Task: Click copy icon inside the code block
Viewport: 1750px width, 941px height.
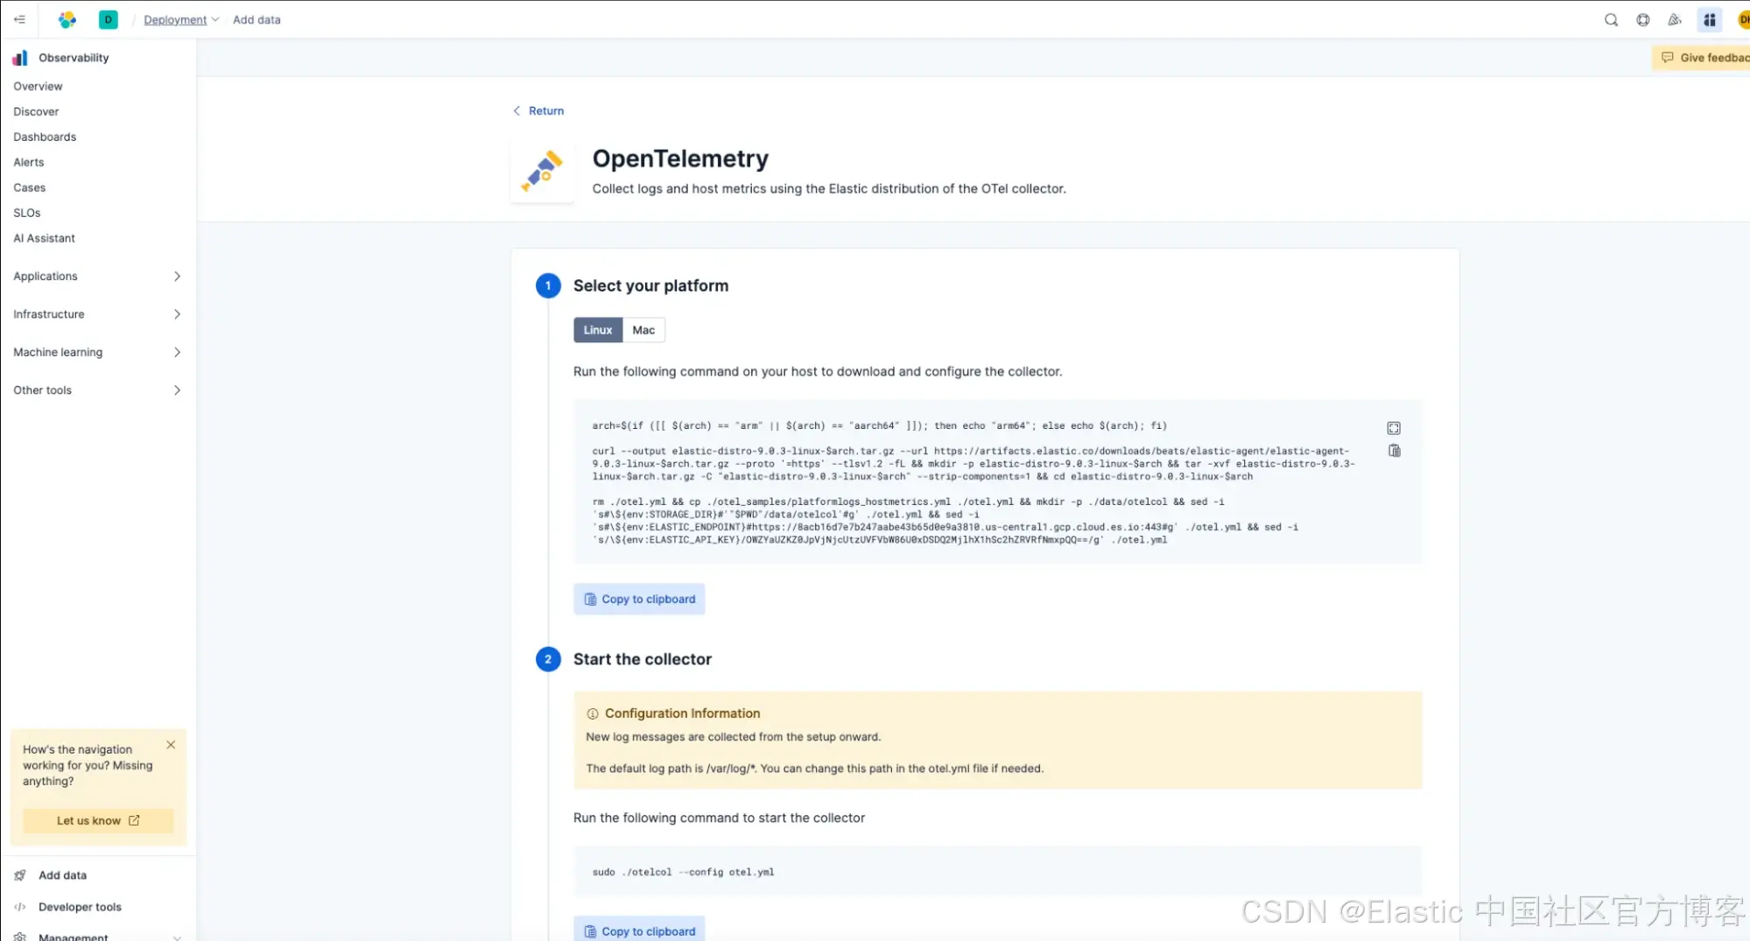Action: click(1394, 451)
